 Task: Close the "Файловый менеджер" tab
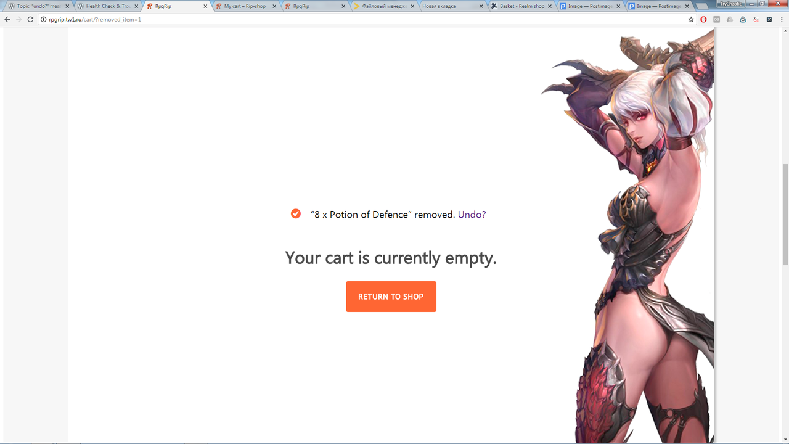point(412,6)
